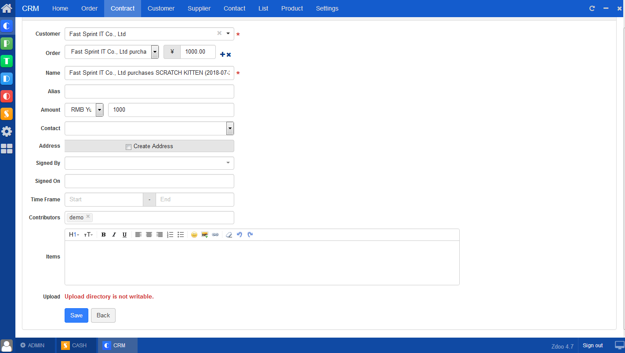The width and height of the screenshot is (625, 353).
Task: Insert a bulleted list in the editor
Action: coord(181,235)
